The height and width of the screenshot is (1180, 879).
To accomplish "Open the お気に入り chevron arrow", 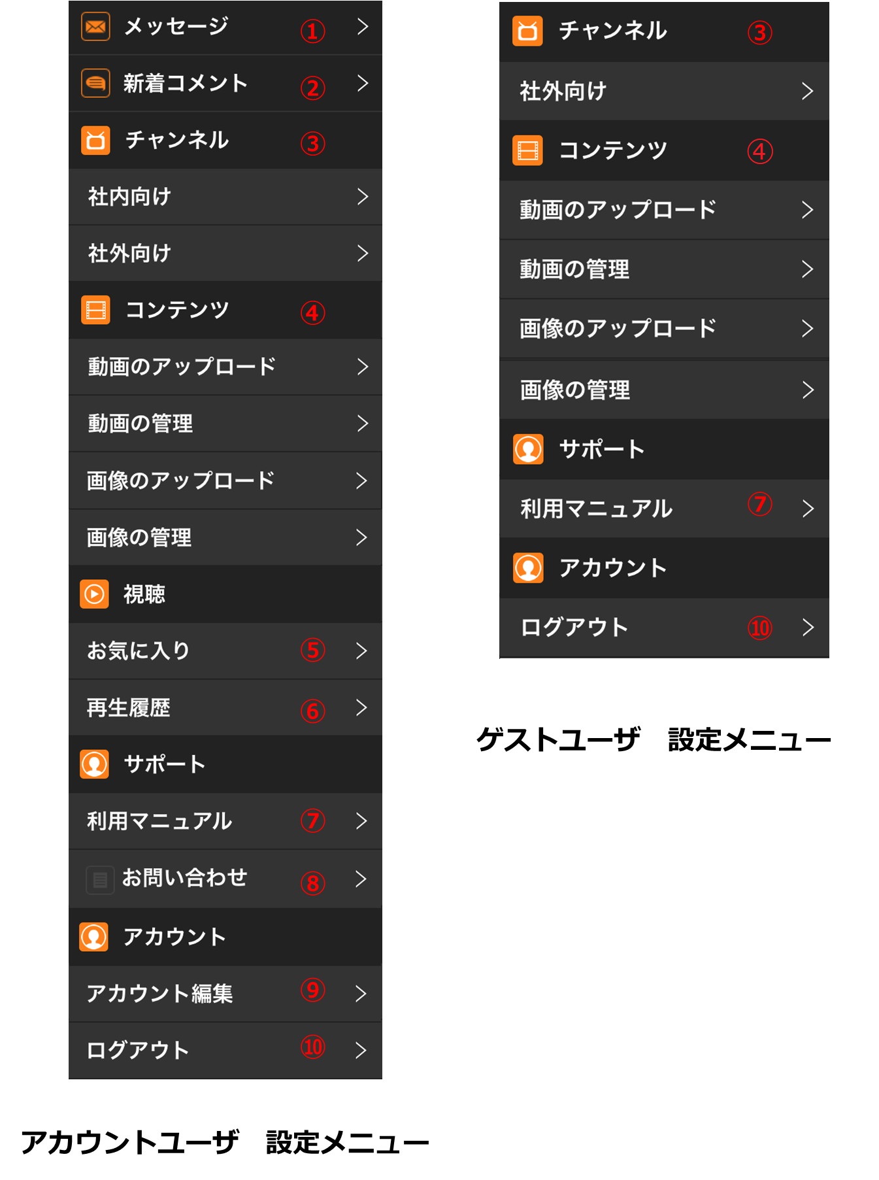I will pos(361,650).
